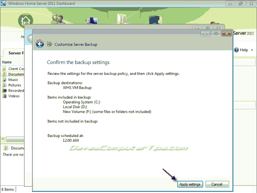257x193 pixels.
Task: Open the dark monitor icon in Dashboard header
Action: click(155, 20)
